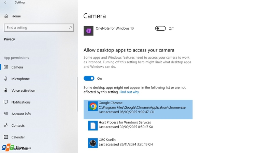Click the search magnifier icon
The image size is (273, 153).
click(x=70, y=28)
